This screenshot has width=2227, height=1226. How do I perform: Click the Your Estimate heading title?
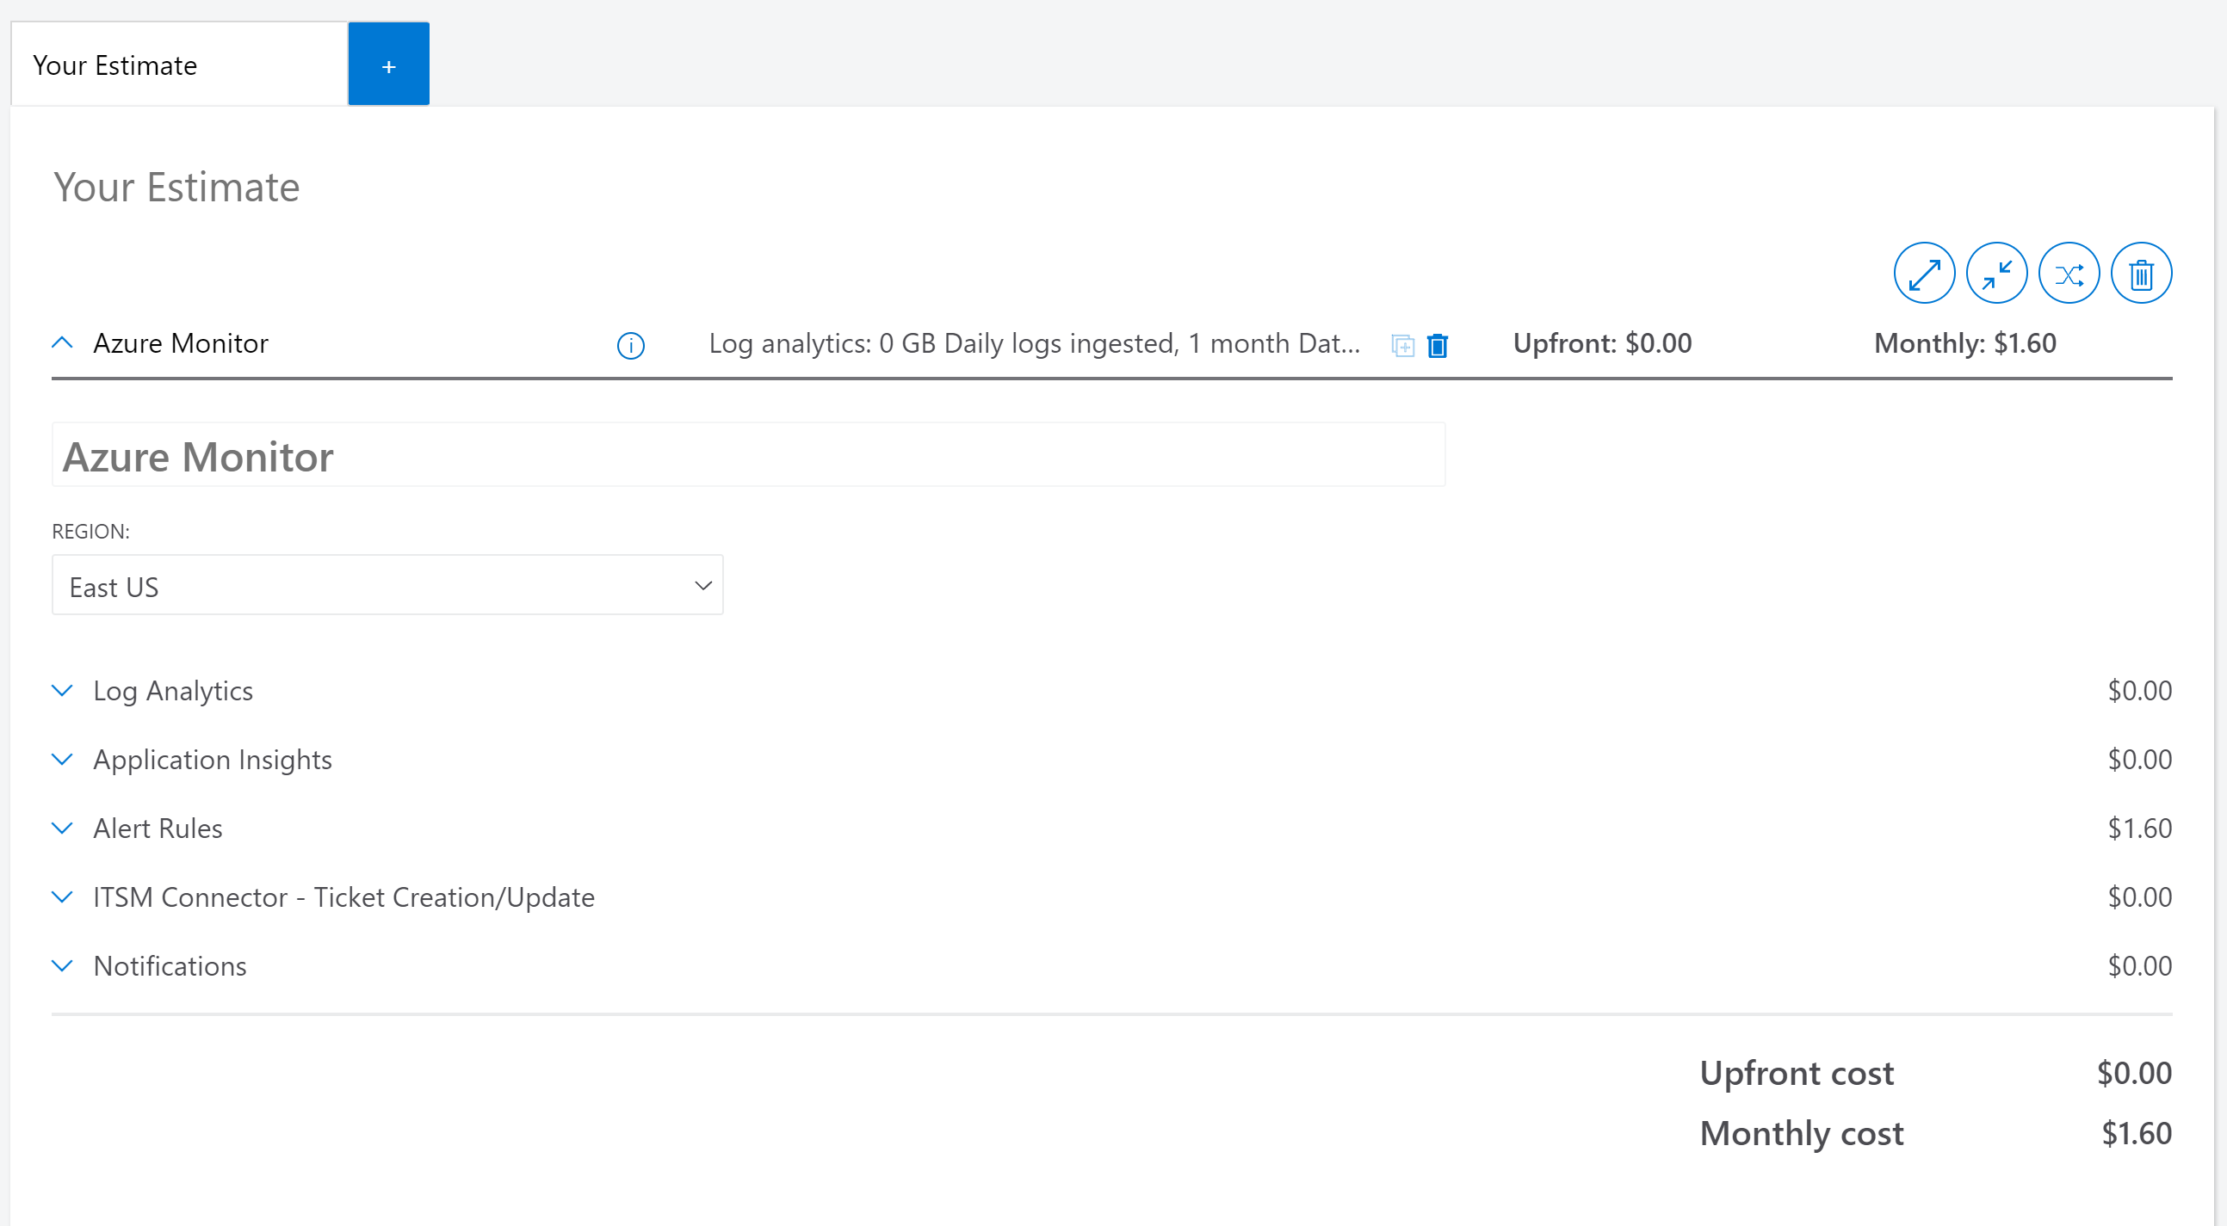(x=176, y=187)
